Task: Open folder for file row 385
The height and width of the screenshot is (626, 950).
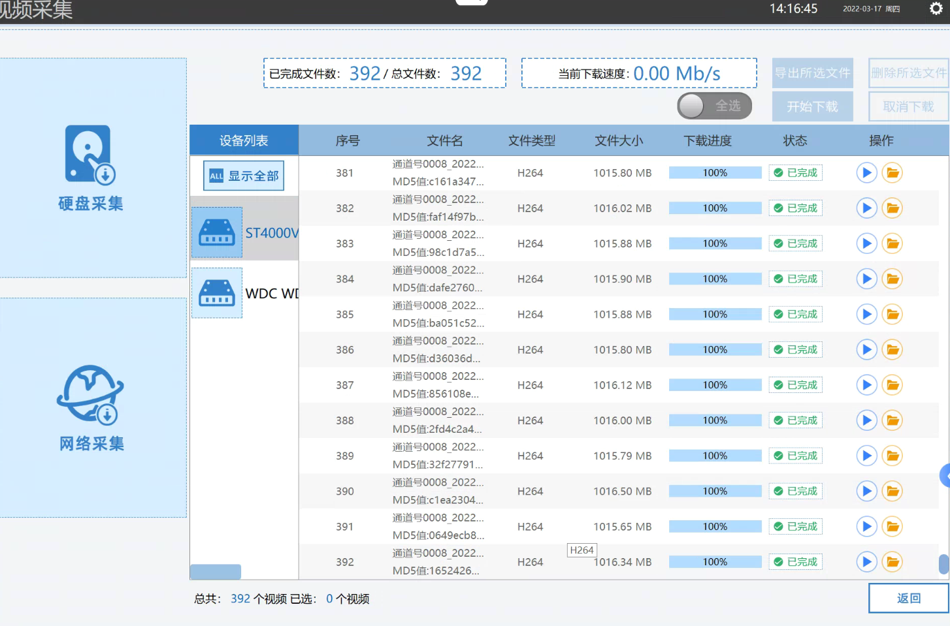Action: (x=893, y=314)
